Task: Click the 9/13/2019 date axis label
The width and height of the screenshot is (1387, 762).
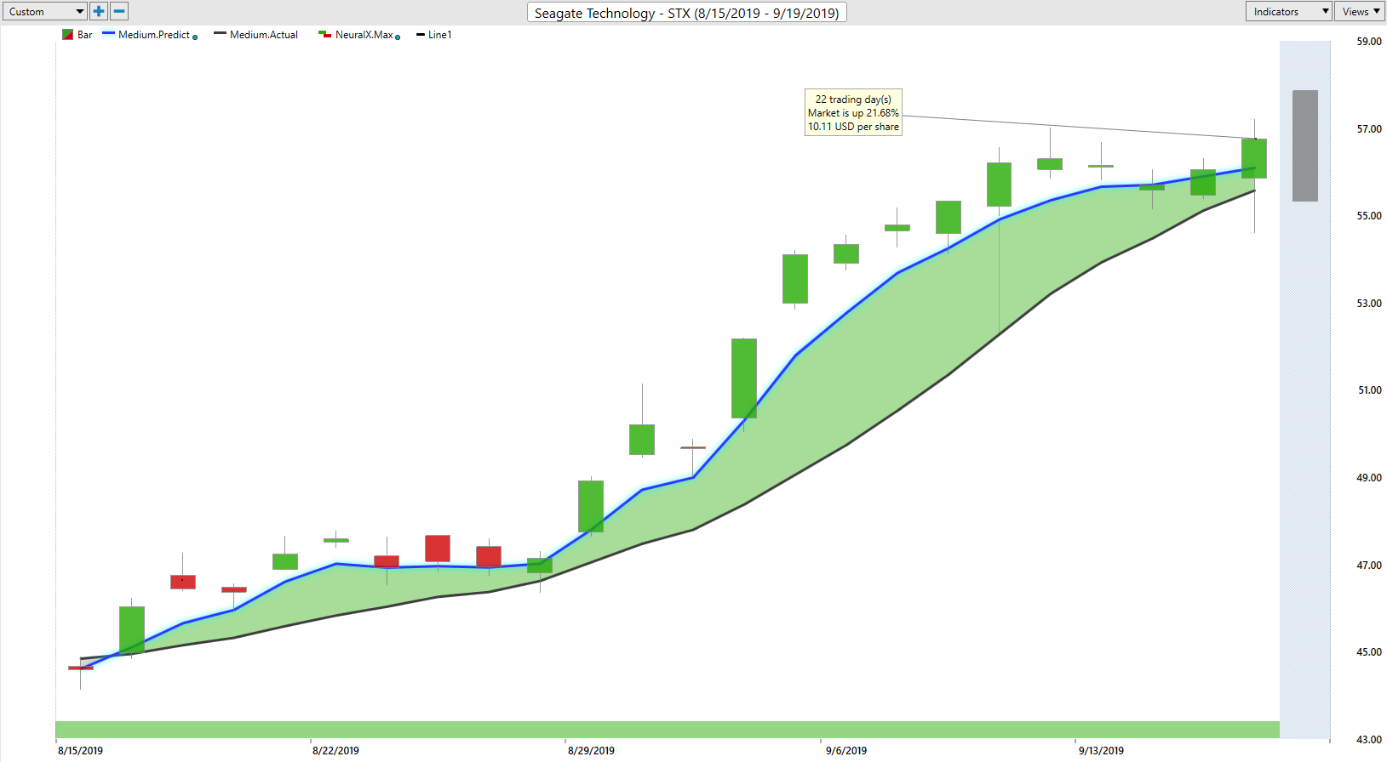Action: point(1101,750)
